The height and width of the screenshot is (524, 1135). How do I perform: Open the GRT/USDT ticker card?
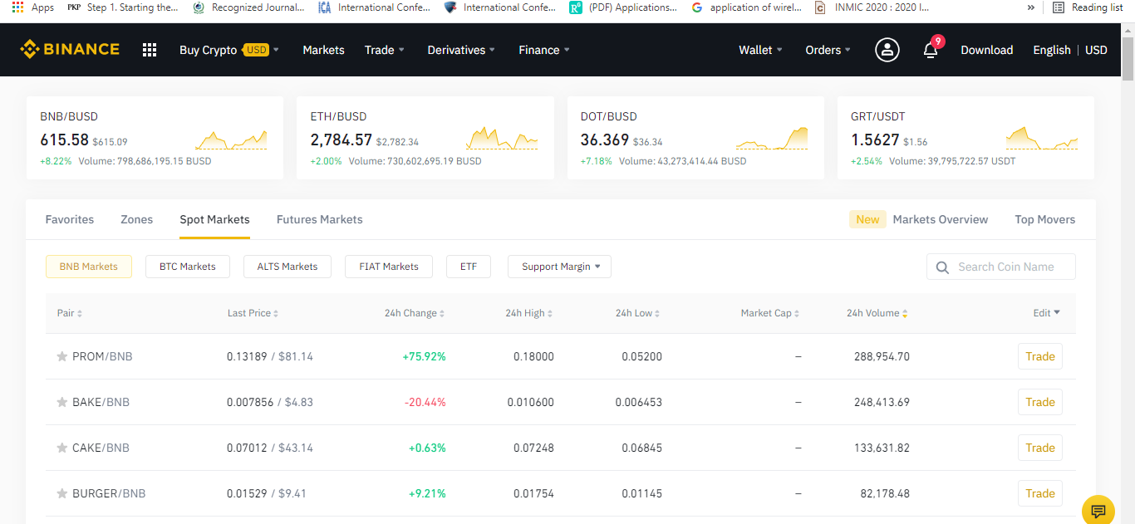coord(965,138)
